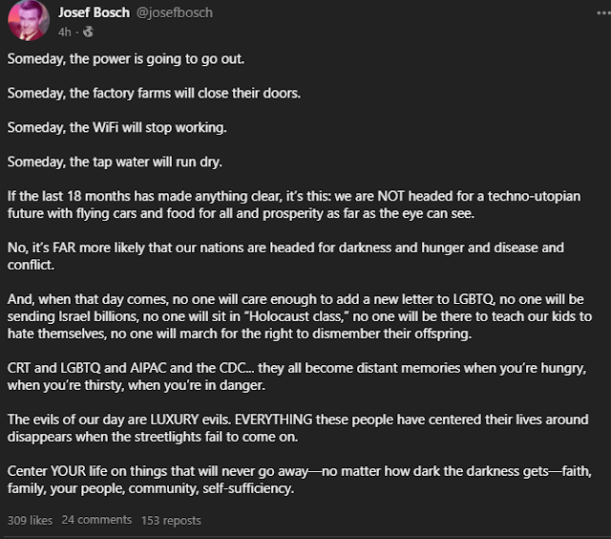611x539 pixels.
Task: Click the 4h post timestamp
Action: (65, 32)
